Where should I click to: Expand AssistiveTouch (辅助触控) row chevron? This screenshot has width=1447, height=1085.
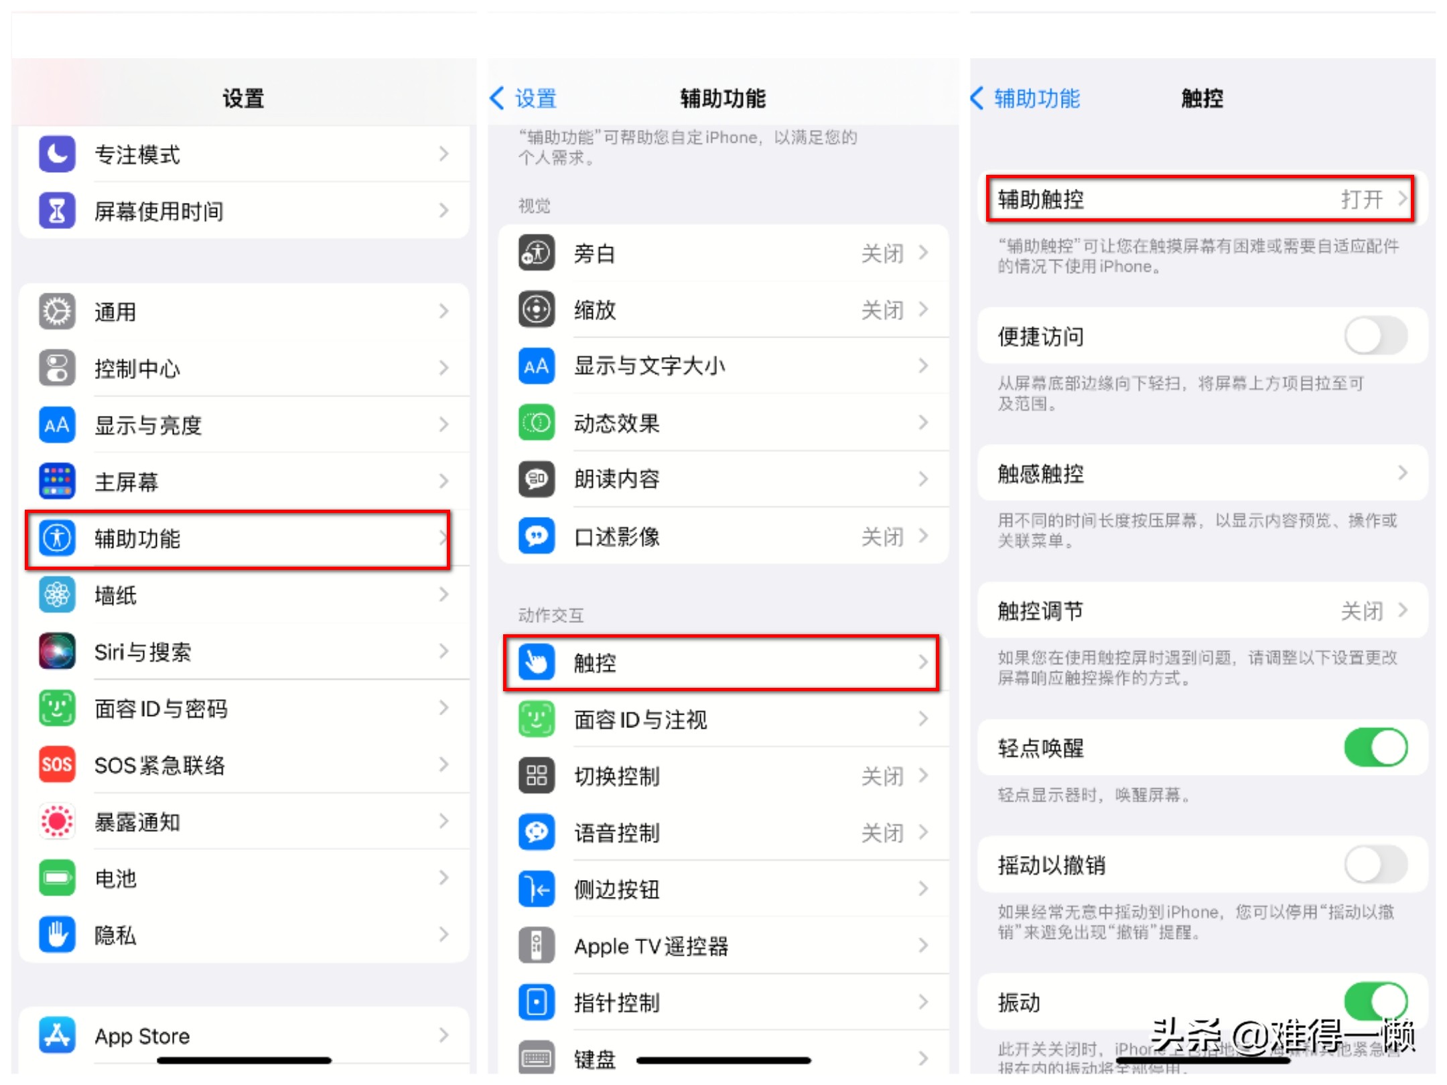click(x=1402, y=199)
